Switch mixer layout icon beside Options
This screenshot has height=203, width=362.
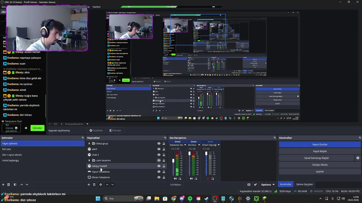pos(249,185)
